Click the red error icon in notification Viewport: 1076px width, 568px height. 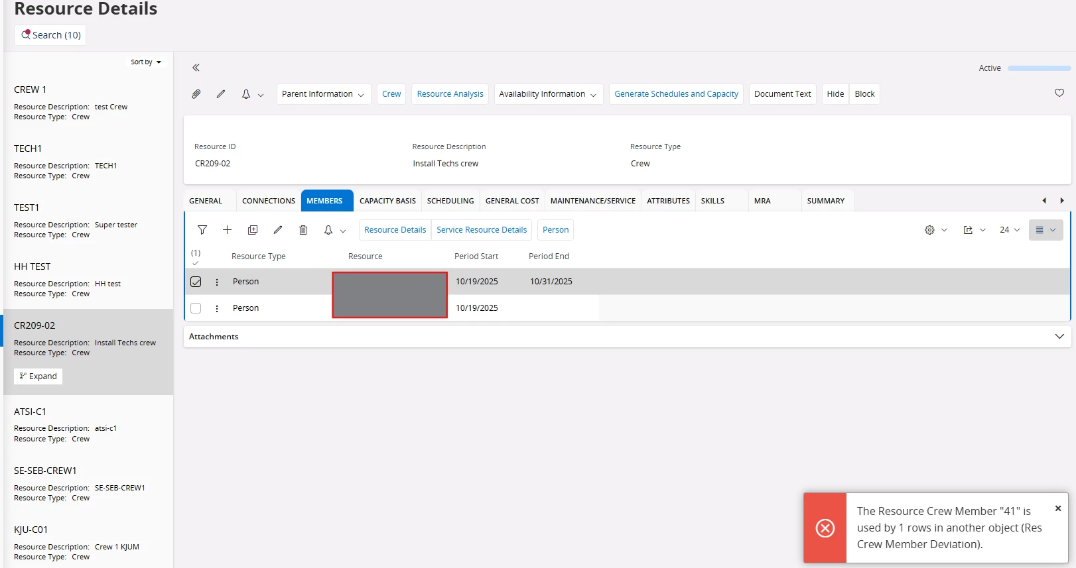(x=825, y=528)
